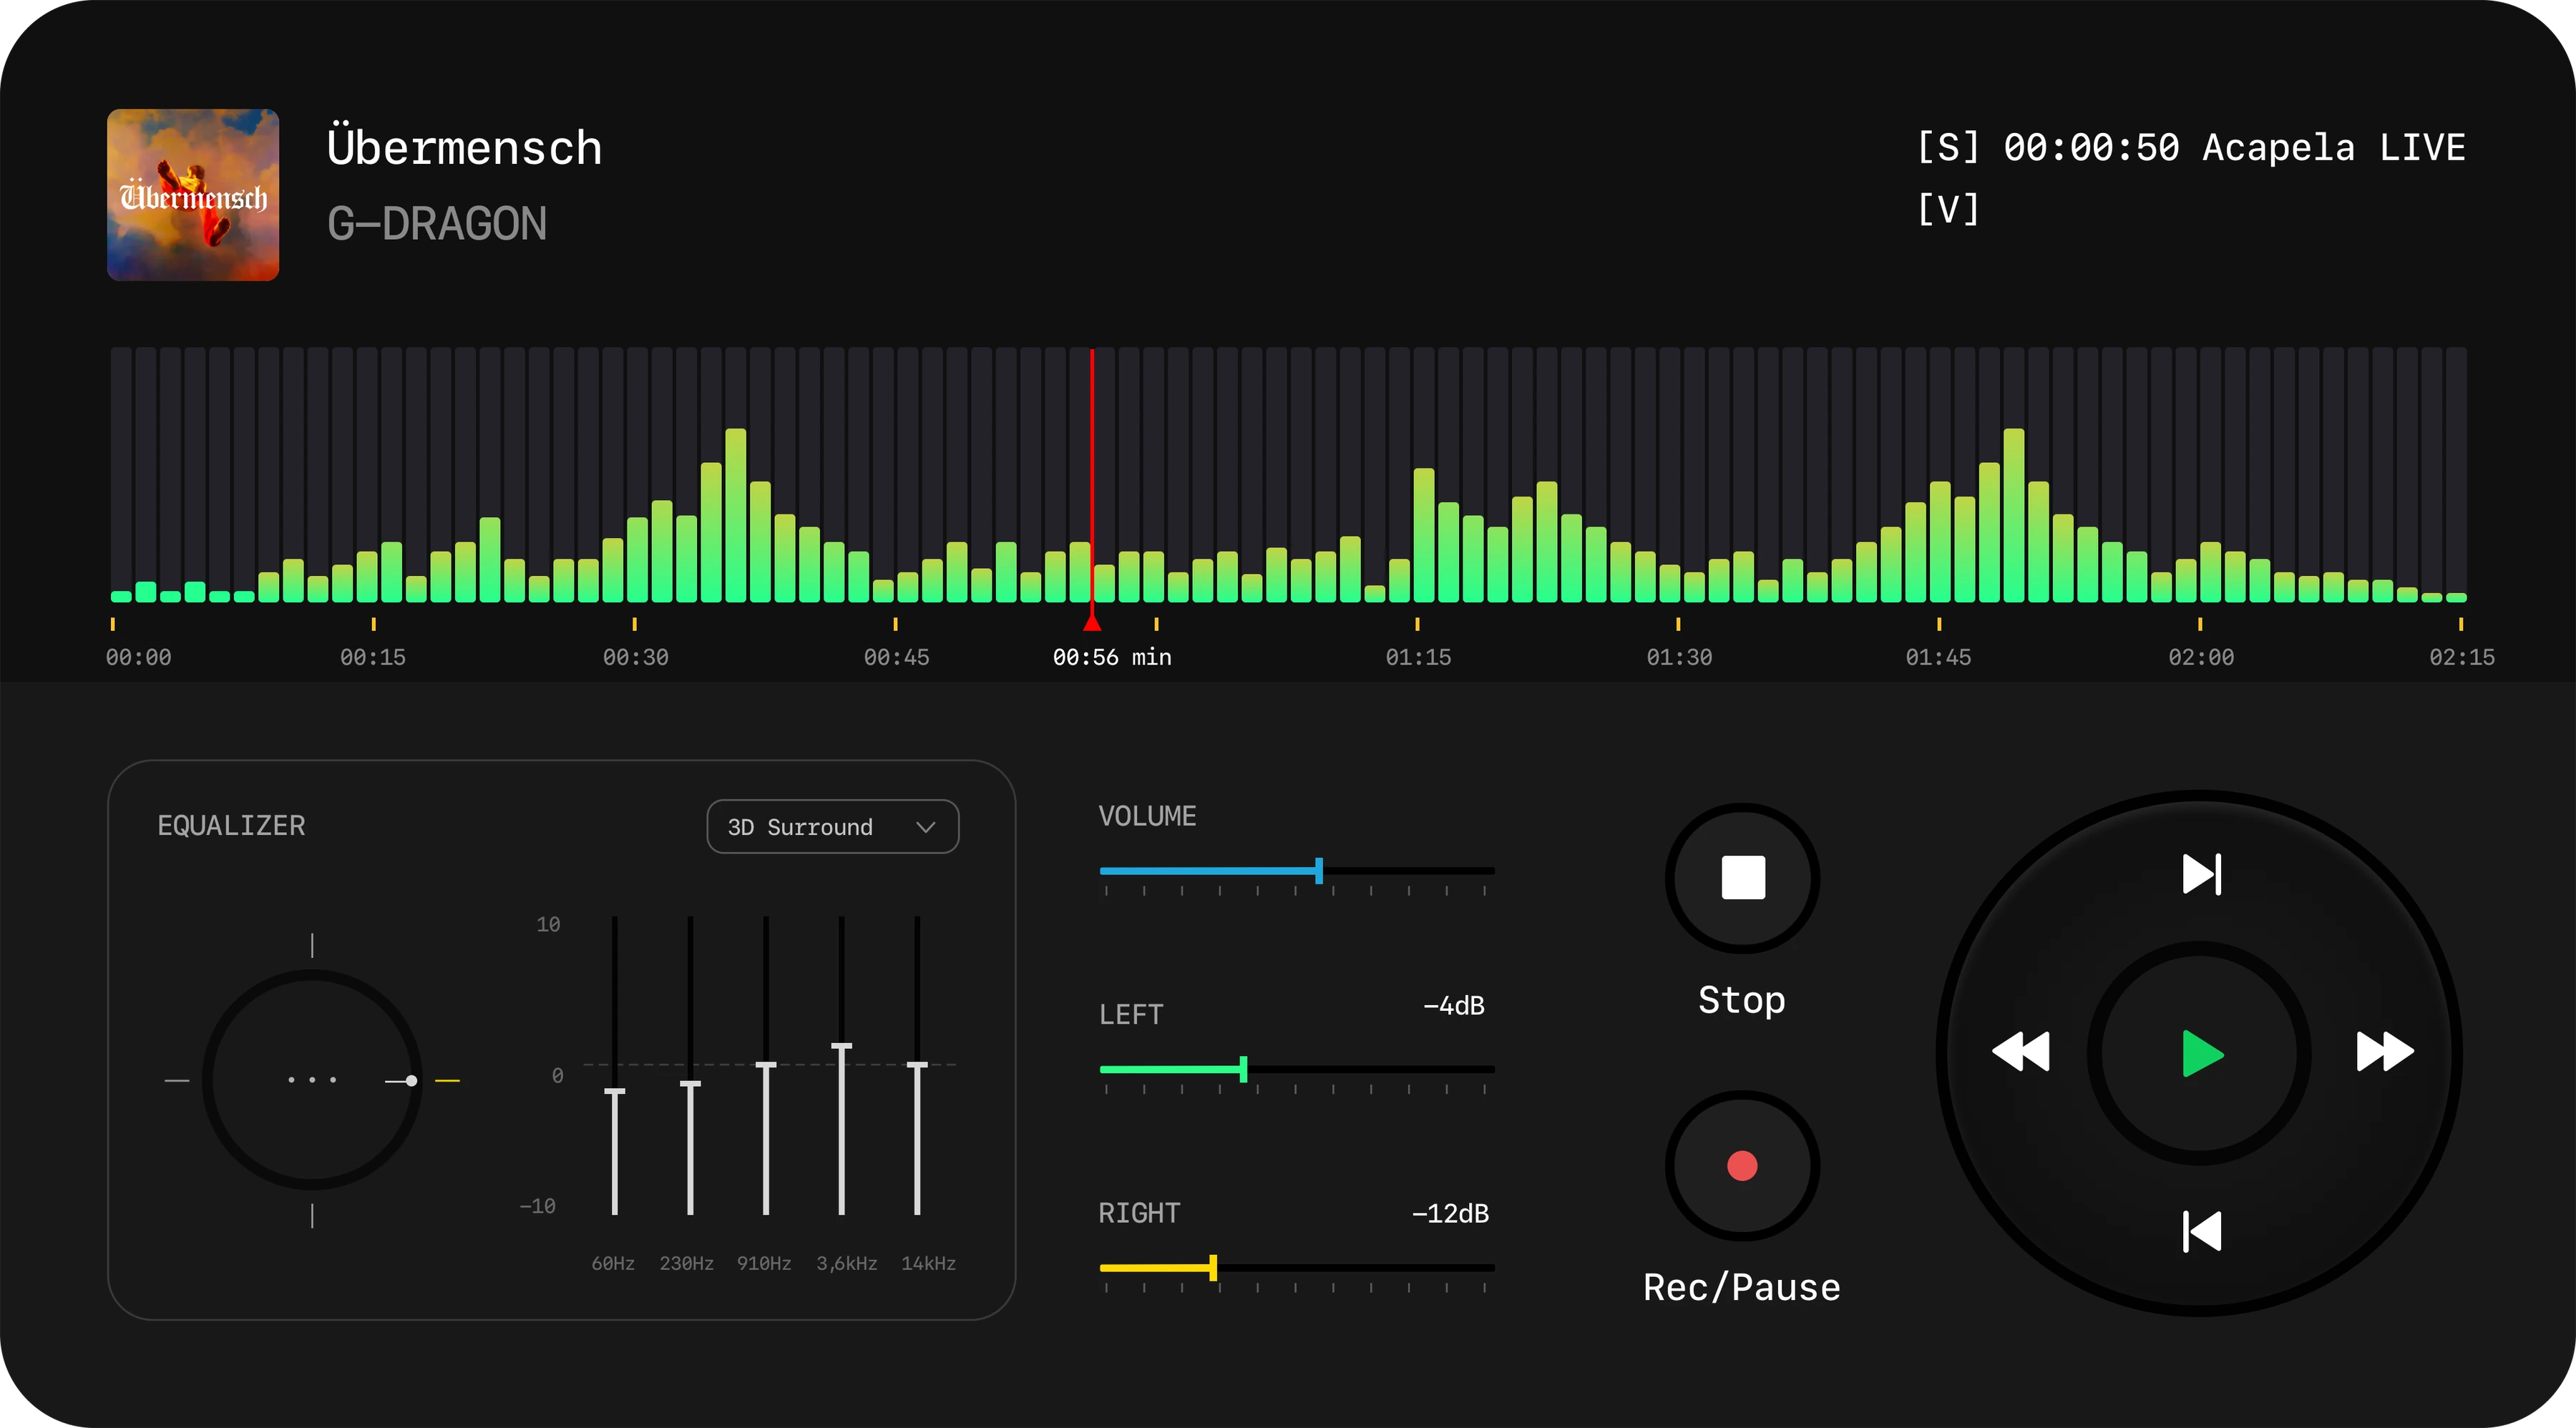Image resolution: width=2576 pixels, height=1428 pixels.
Task: Click the 60Hz equalizer band handle
Action: 614,1092
